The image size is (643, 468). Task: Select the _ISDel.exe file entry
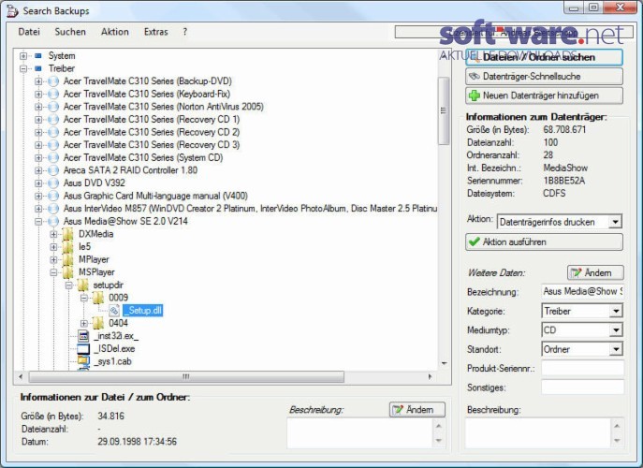point(114,348)
